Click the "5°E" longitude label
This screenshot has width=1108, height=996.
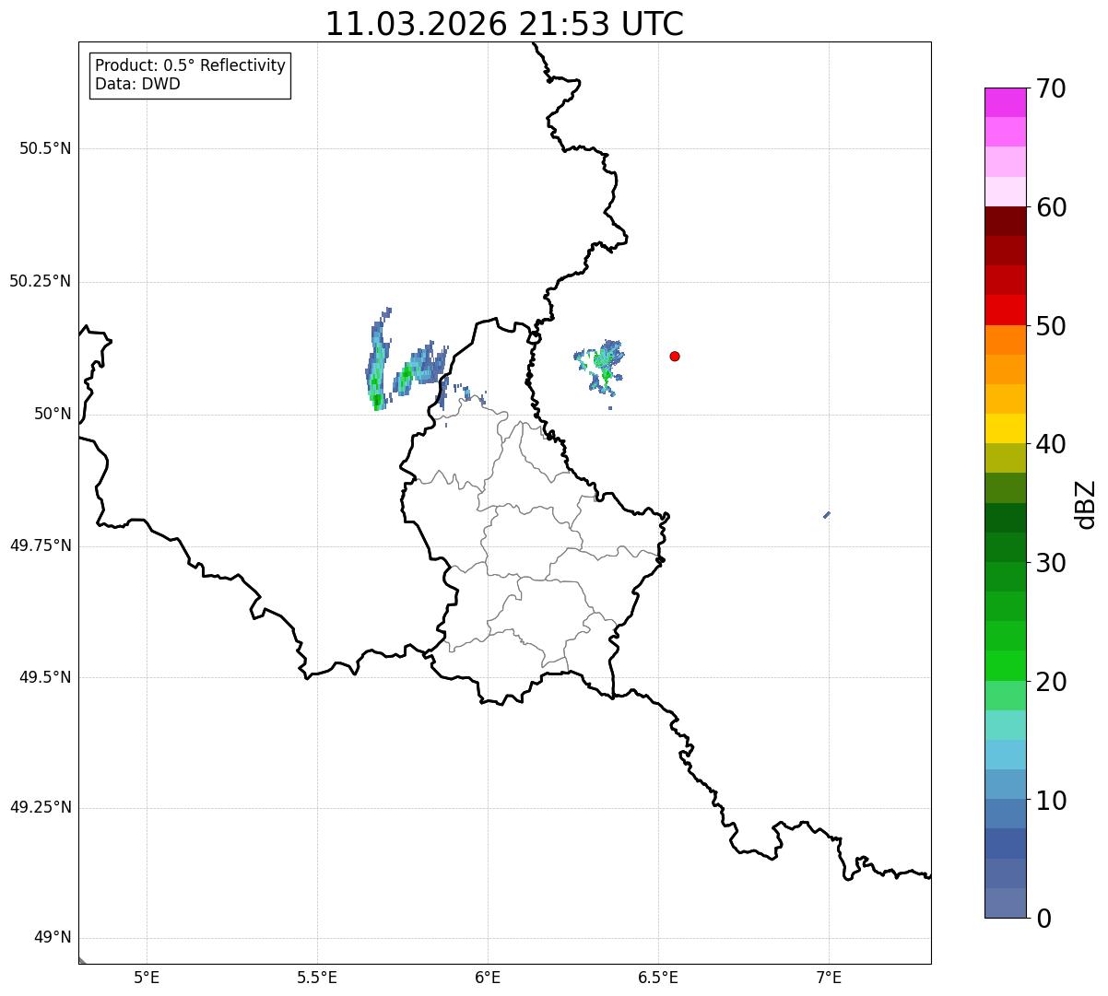click(147, 977)
